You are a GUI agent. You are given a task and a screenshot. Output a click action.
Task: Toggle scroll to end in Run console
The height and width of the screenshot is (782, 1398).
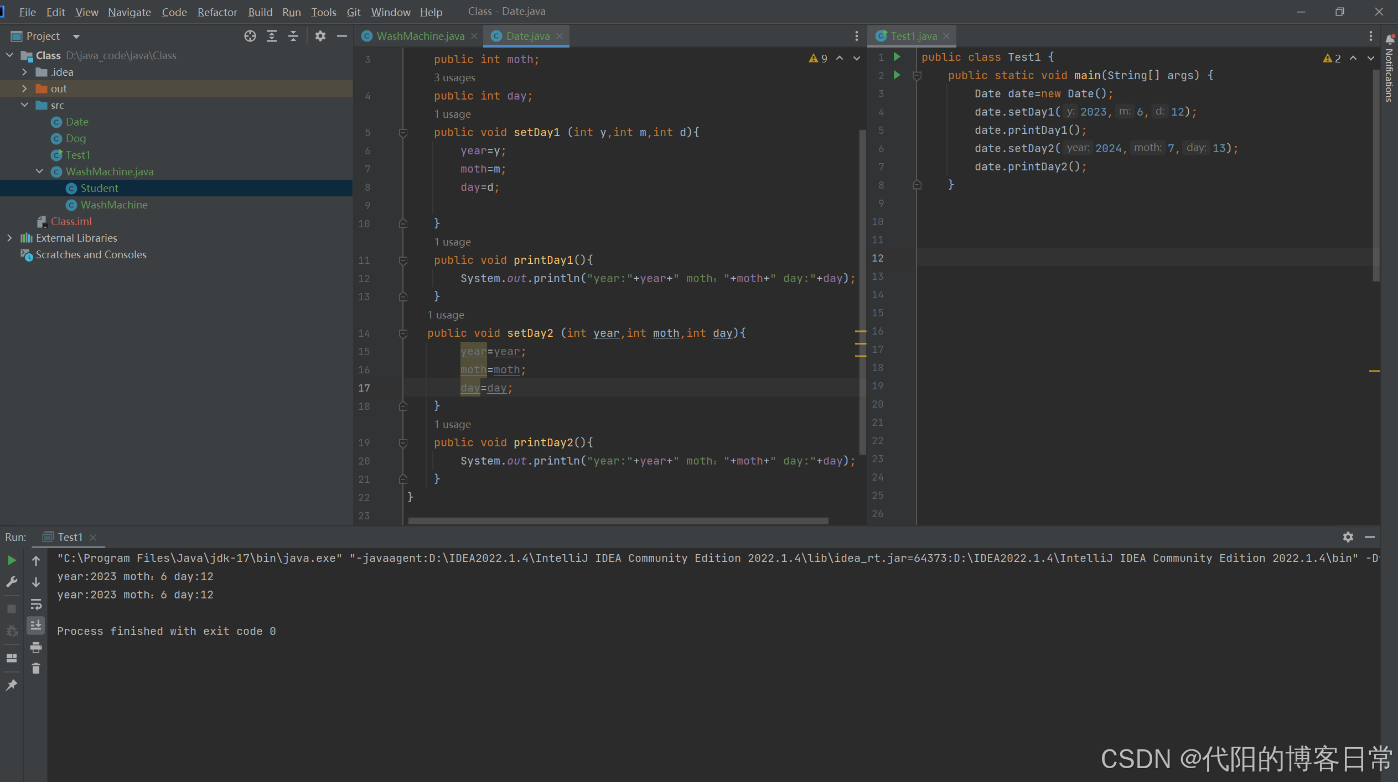point(36,625)
